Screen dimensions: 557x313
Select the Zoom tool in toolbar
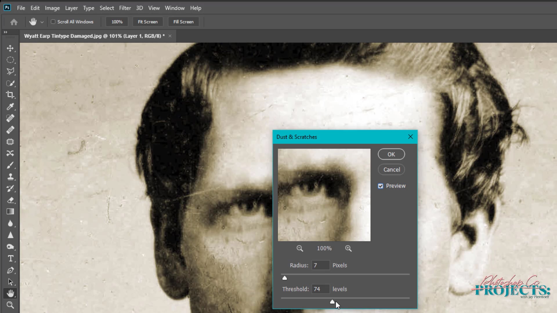coord(10,305)
